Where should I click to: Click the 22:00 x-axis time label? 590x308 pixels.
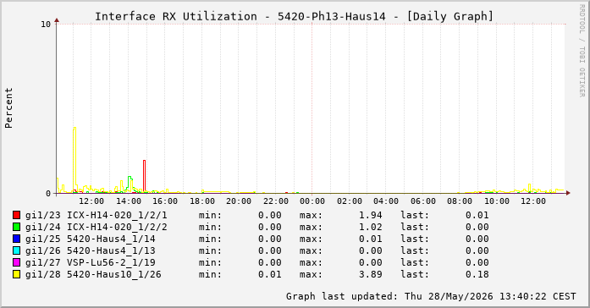275,201
